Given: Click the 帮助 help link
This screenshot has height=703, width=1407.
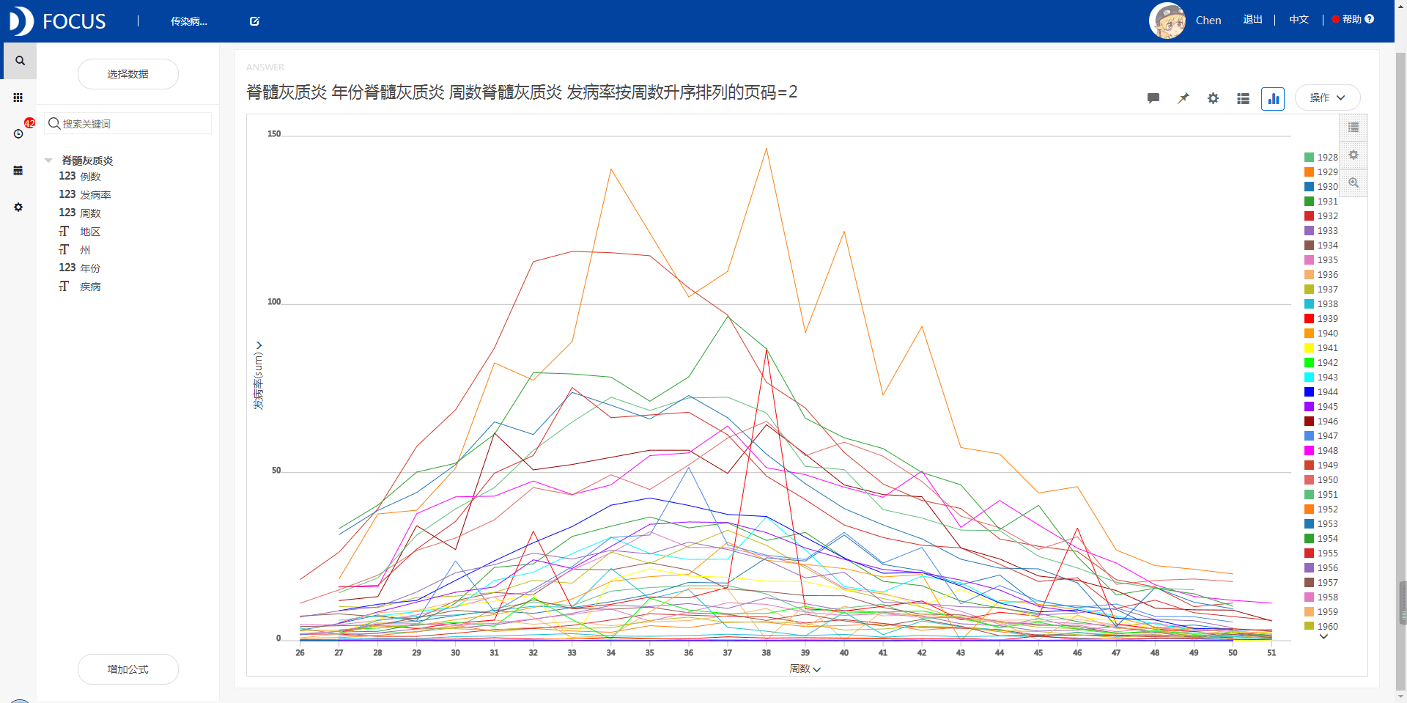Looking at the screenshot, I should [x=1352, y=19].
